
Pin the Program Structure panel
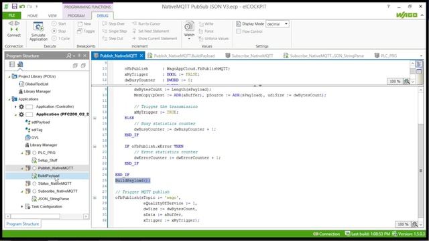[79, 56]
